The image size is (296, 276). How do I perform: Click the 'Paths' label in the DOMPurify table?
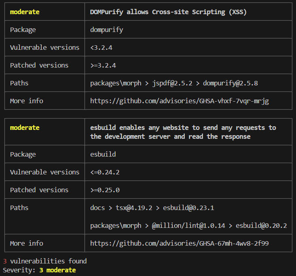coord(19,83)
